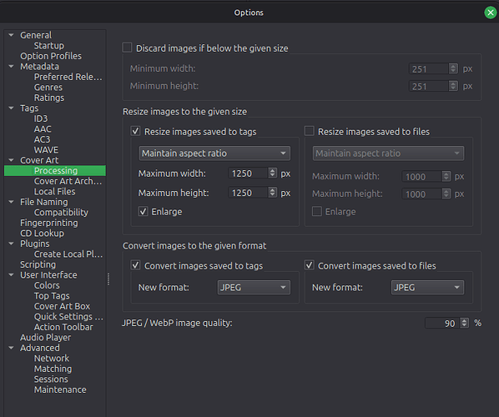
Task: Collapse the Metadata tree section
Action: (x=11, y=66)
